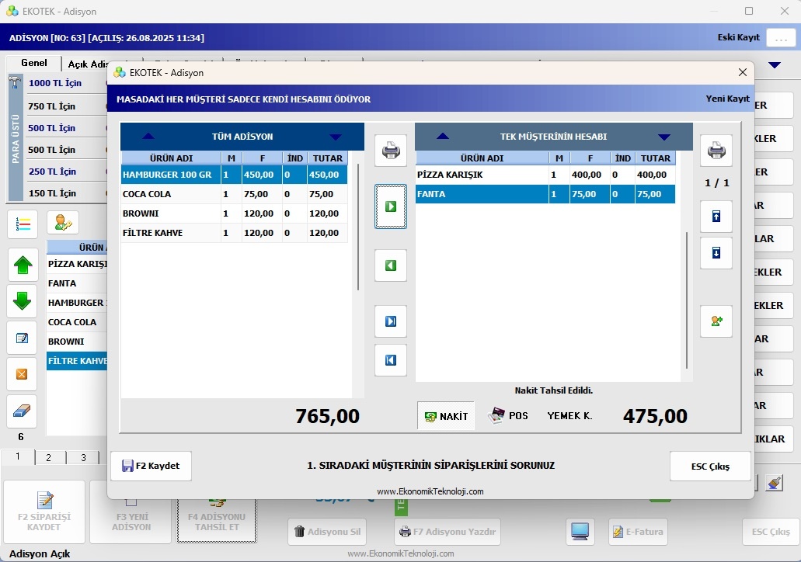Close the inner Adisyon dialog with X
This screenshot has height=562, width=801.
tap(743, 72)
